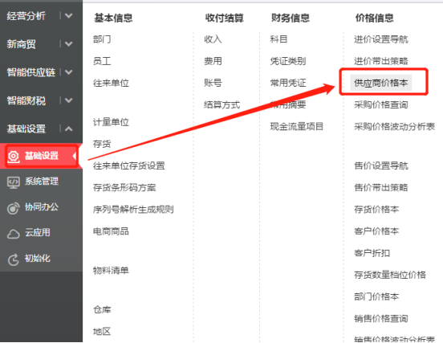Select 系统管理 in the sidebar
Screen dimensions: 443x343
[x=42, y=182]
